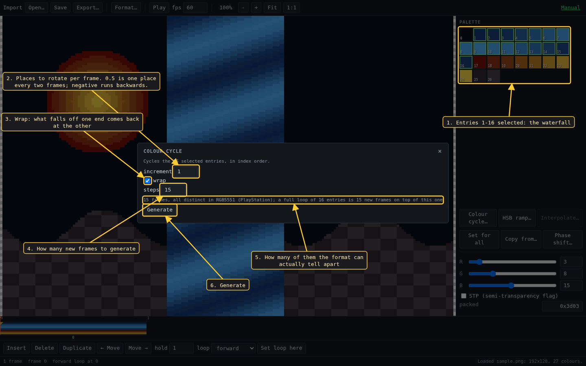Click the Save toolbar button
586x366 pixels.
(60, 8)
